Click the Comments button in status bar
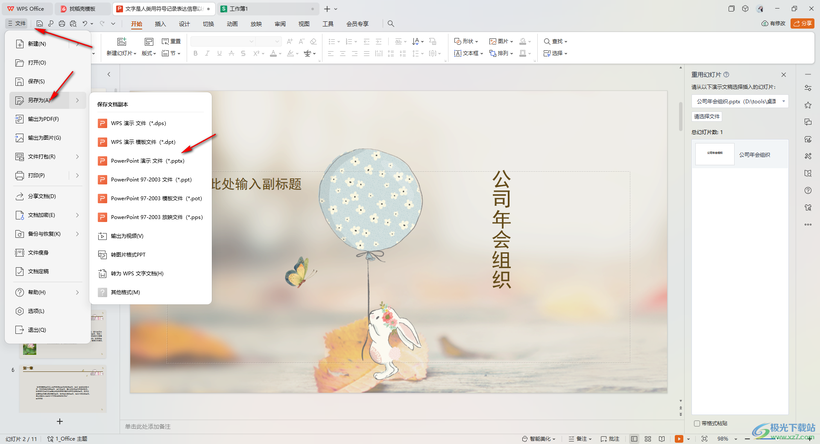Screen dimensions: 820x444 pyautogui.click(x=610, y=439)
